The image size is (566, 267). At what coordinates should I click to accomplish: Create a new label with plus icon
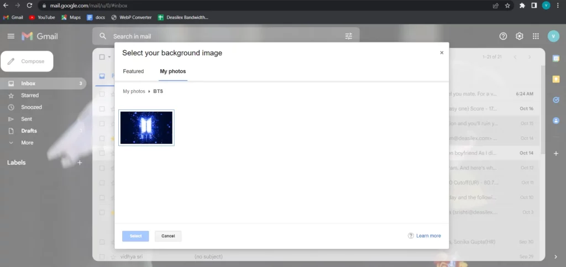click(80, 163)
